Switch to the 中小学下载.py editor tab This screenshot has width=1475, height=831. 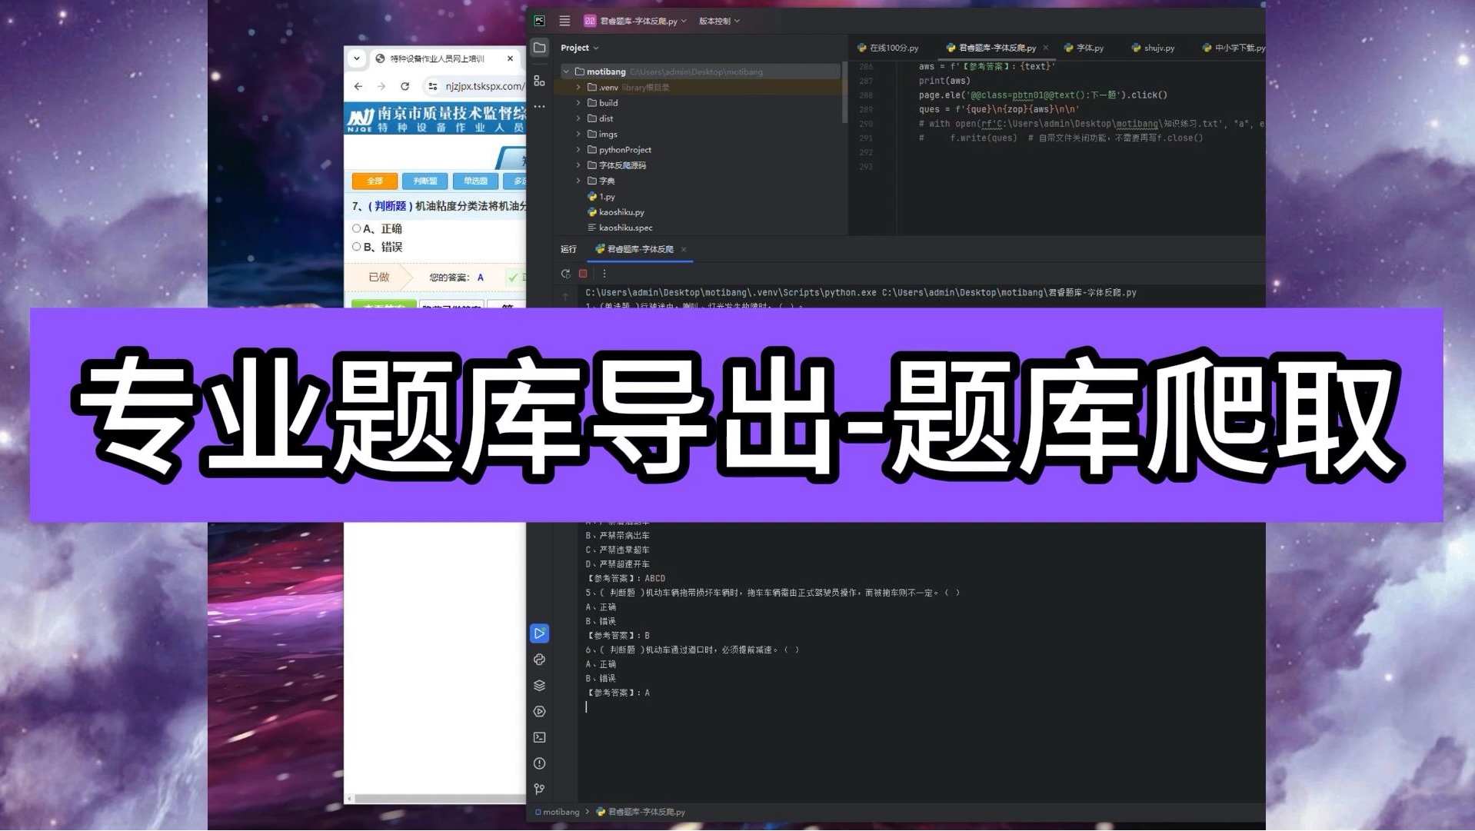[1234, 48]
